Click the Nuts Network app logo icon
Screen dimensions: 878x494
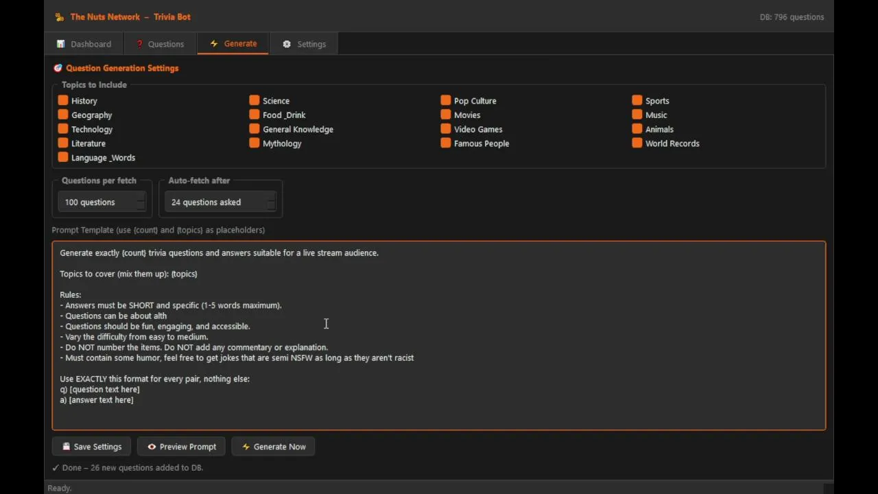pyautogui.click(x=60, y=17)
